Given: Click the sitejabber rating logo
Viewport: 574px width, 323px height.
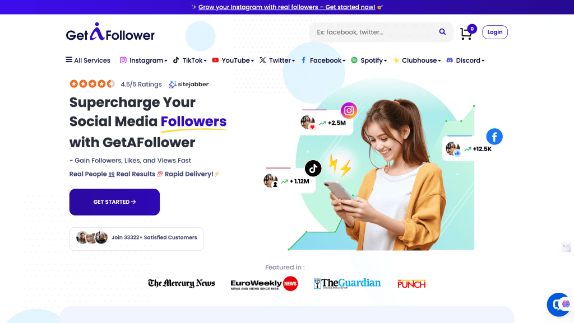Looking at the screenshot, I should pos(188,85).
